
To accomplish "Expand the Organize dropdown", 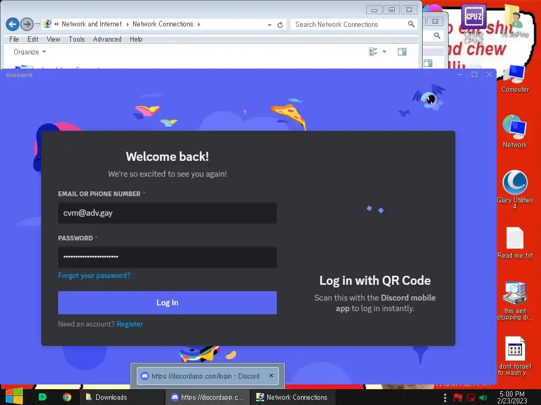I will pos(30,52).
